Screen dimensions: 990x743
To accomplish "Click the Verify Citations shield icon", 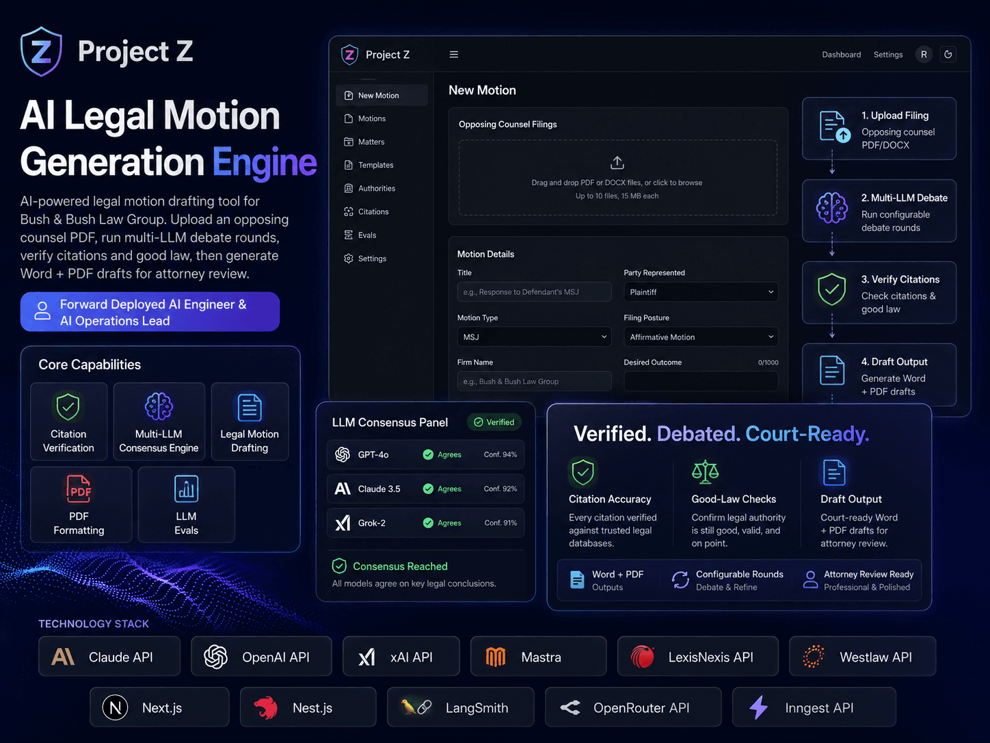I will 831,289.
